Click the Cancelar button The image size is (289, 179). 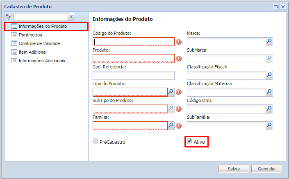click(266, 169)
